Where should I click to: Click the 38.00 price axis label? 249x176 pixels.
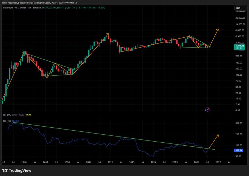pyautogui.click(x=238, y=87)
